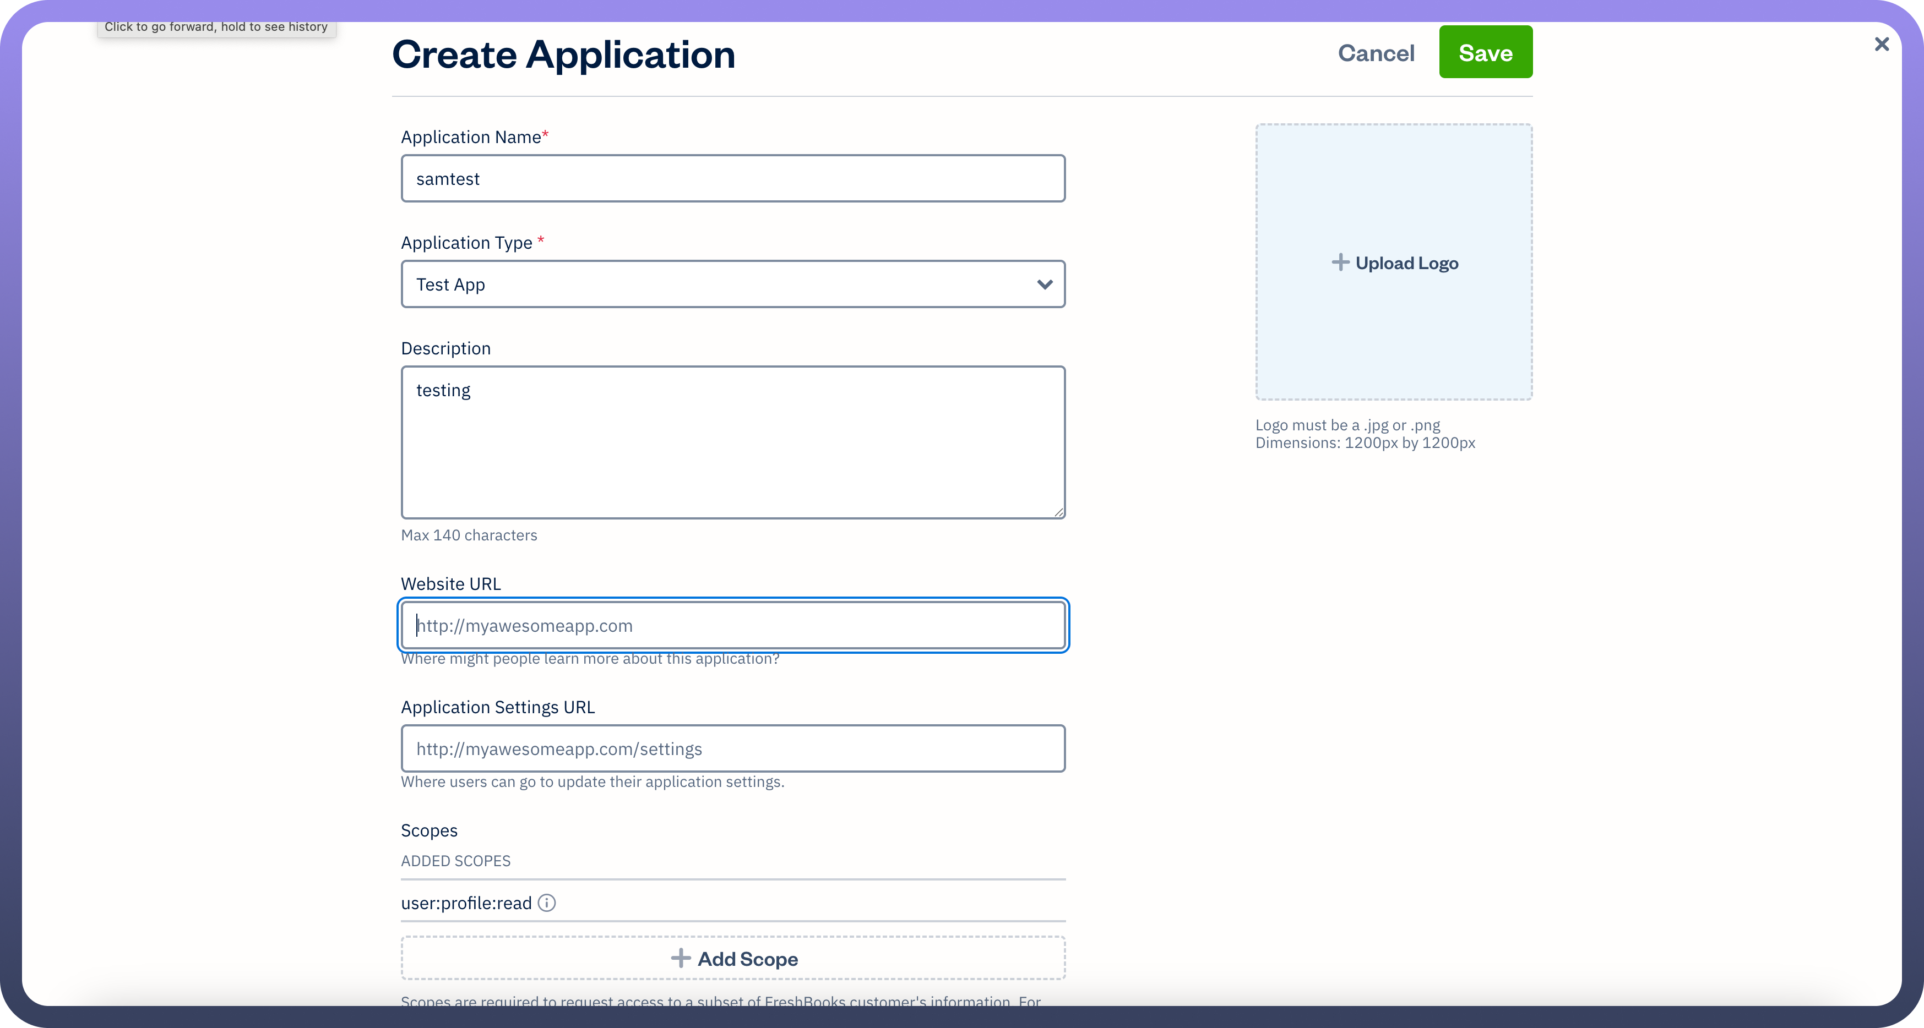Focus the Application Name field containing samtest

(x=733, y=179)
